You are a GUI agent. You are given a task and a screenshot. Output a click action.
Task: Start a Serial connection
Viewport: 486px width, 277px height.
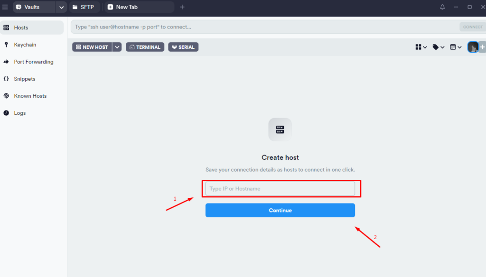[x=183, y=47]
